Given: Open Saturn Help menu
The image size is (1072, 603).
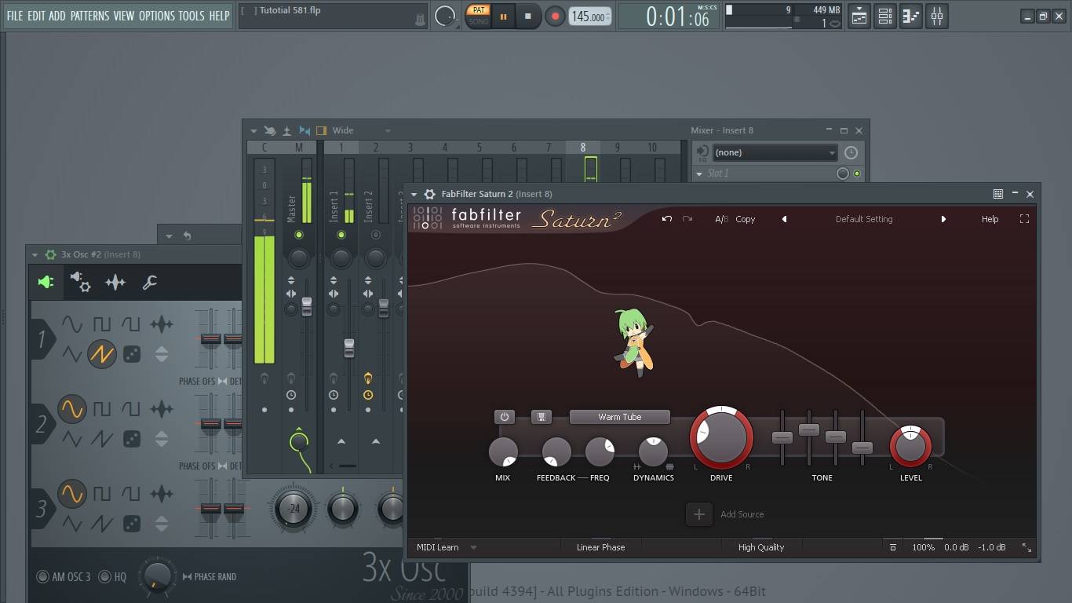Looking at the screenshot, I should tap(990, 219).
